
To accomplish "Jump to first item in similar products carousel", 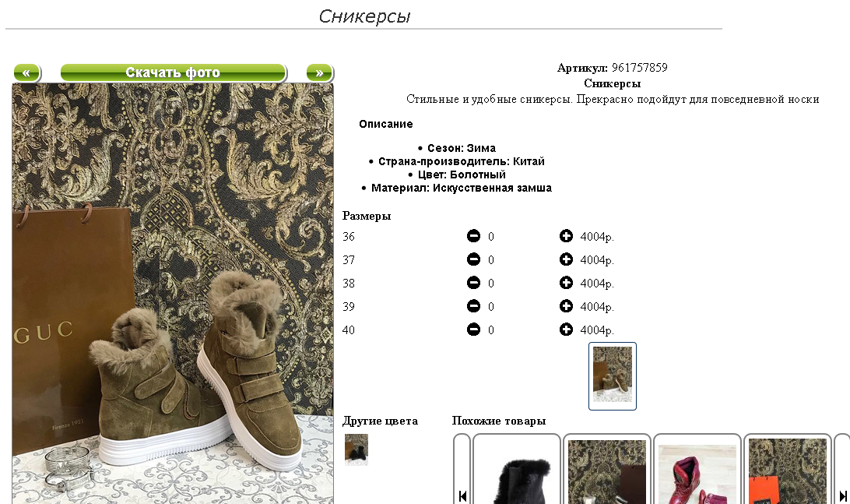I will 462,496.
